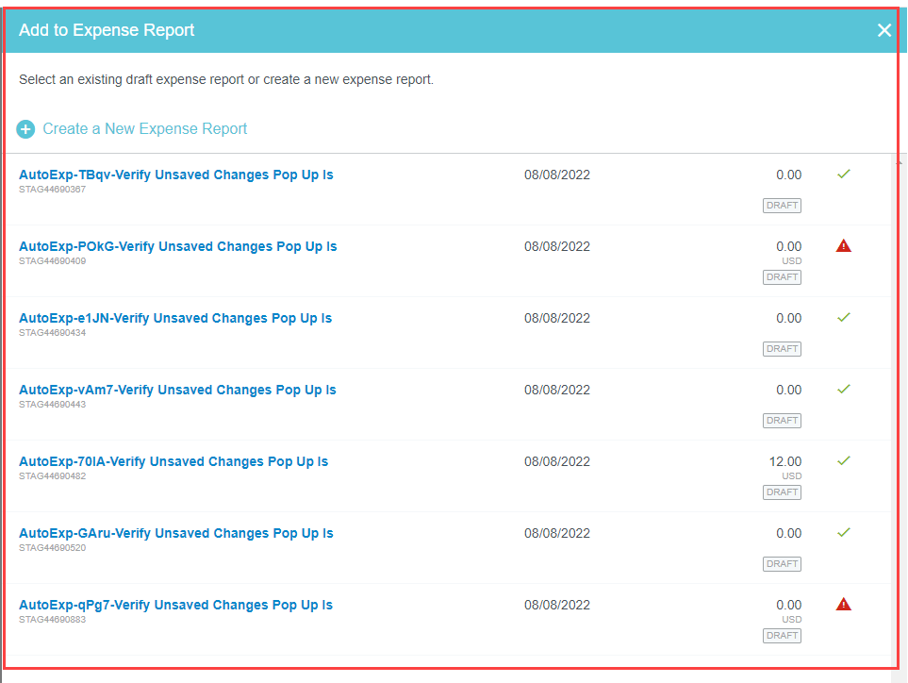The image size is (908, 683).
Task: Pick the AutoExp-70IA expense report
Action: click(173, 462)
